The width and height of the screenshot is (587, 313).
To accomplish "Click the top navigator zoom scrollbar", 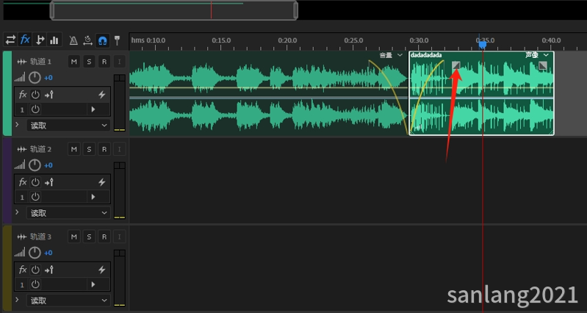I will 173,10.
